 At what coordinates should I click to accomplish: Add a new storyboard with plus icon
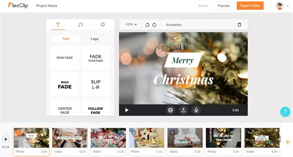(288, 142)
